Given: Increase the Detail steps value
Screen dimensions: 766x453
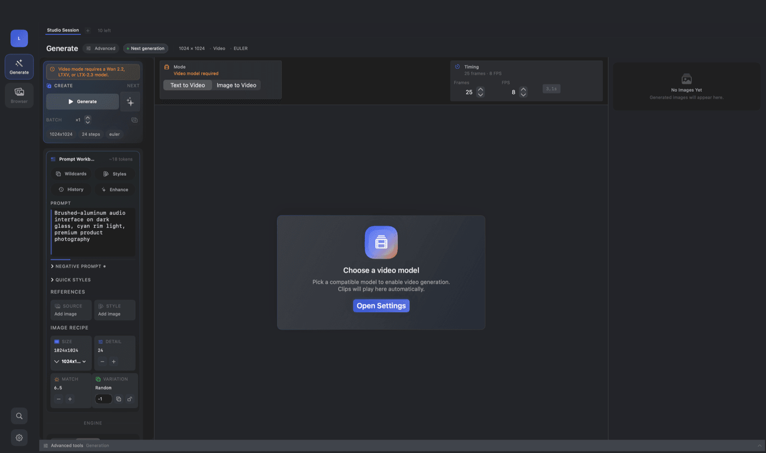Looking at the screenshot, I should point(114,362).
